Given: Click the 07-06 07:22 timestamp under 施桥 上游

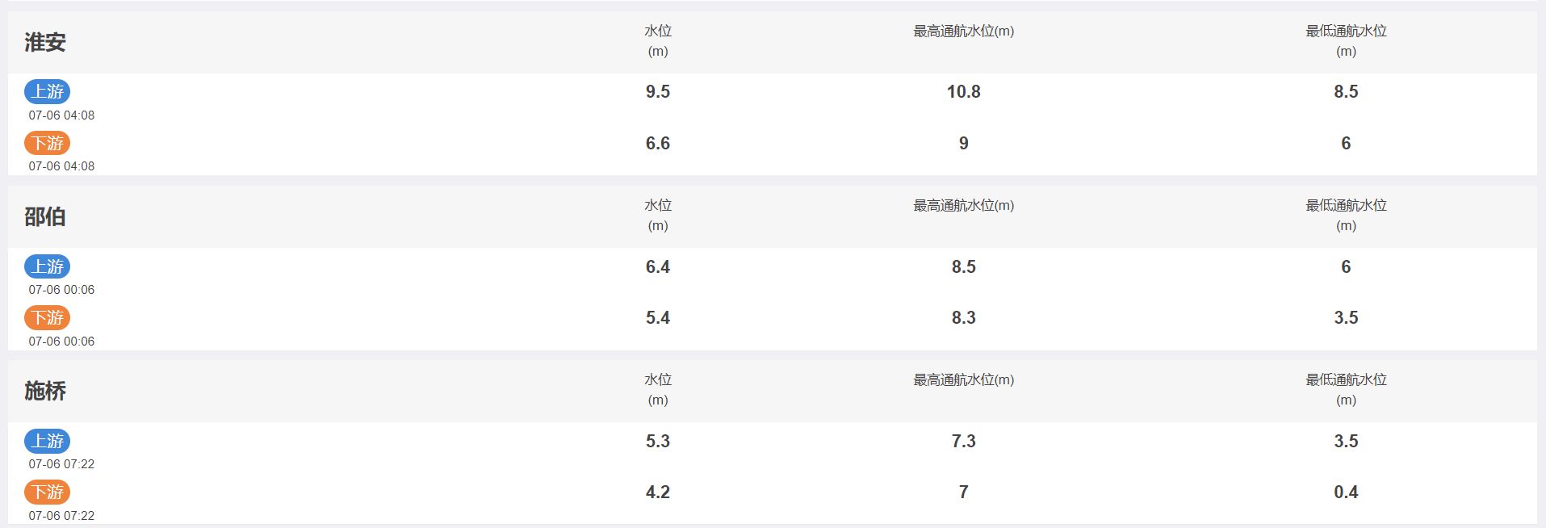Looking at the screenshot, I should coord(61,464).
